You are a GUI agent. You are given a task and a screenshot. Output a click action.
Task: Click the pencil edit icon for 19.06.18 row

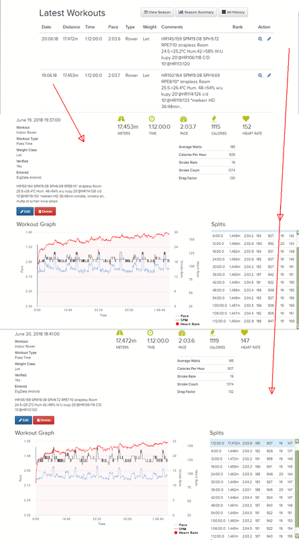tap(269, 75)
